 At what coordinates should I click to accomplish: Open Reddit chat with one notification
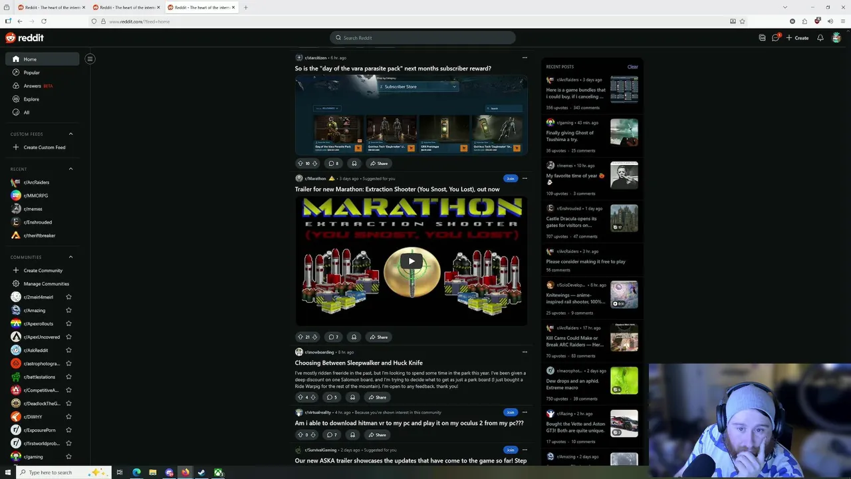[776, 38]
